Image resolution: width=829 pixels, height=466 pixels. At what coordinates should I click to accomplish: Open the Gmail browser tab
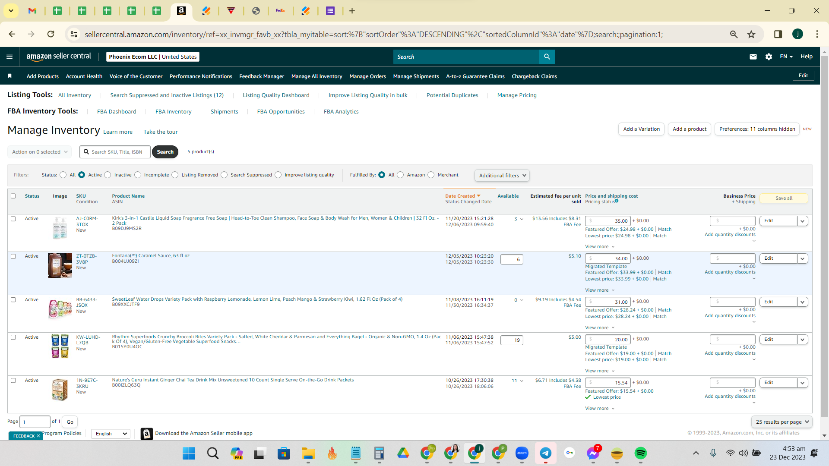pyautogui.click(x=32, y=11)
